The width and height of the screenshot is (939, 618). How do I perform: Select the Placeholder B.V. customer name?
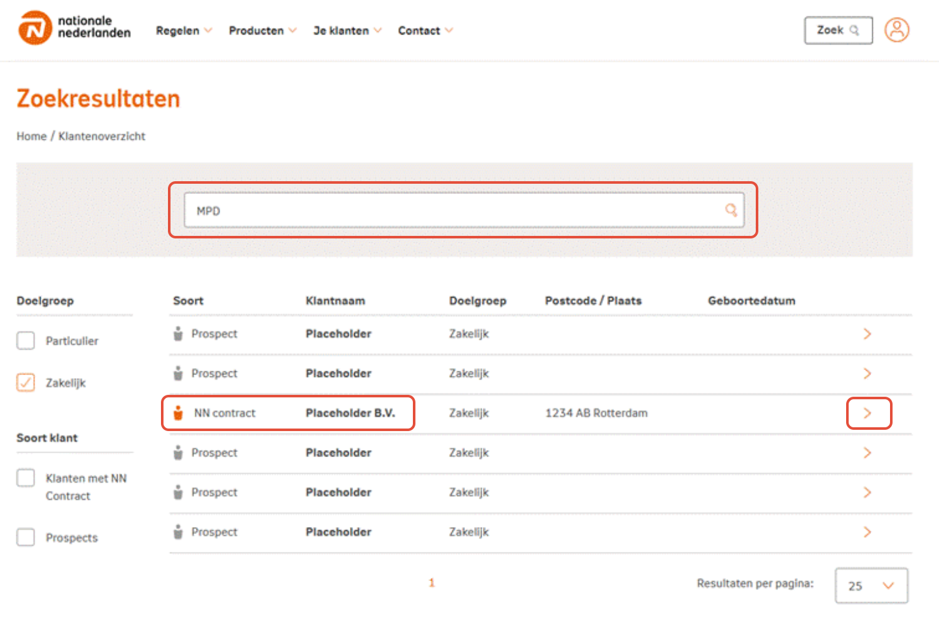(x=350, y=413)
